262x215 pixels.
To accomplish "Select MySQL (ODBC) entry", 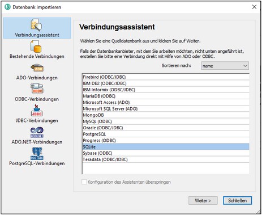I will (x=166, y=121).
